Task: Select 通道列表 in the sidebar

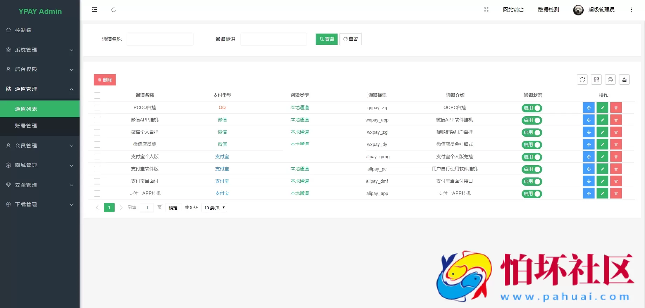Action: tap(40, 109)
